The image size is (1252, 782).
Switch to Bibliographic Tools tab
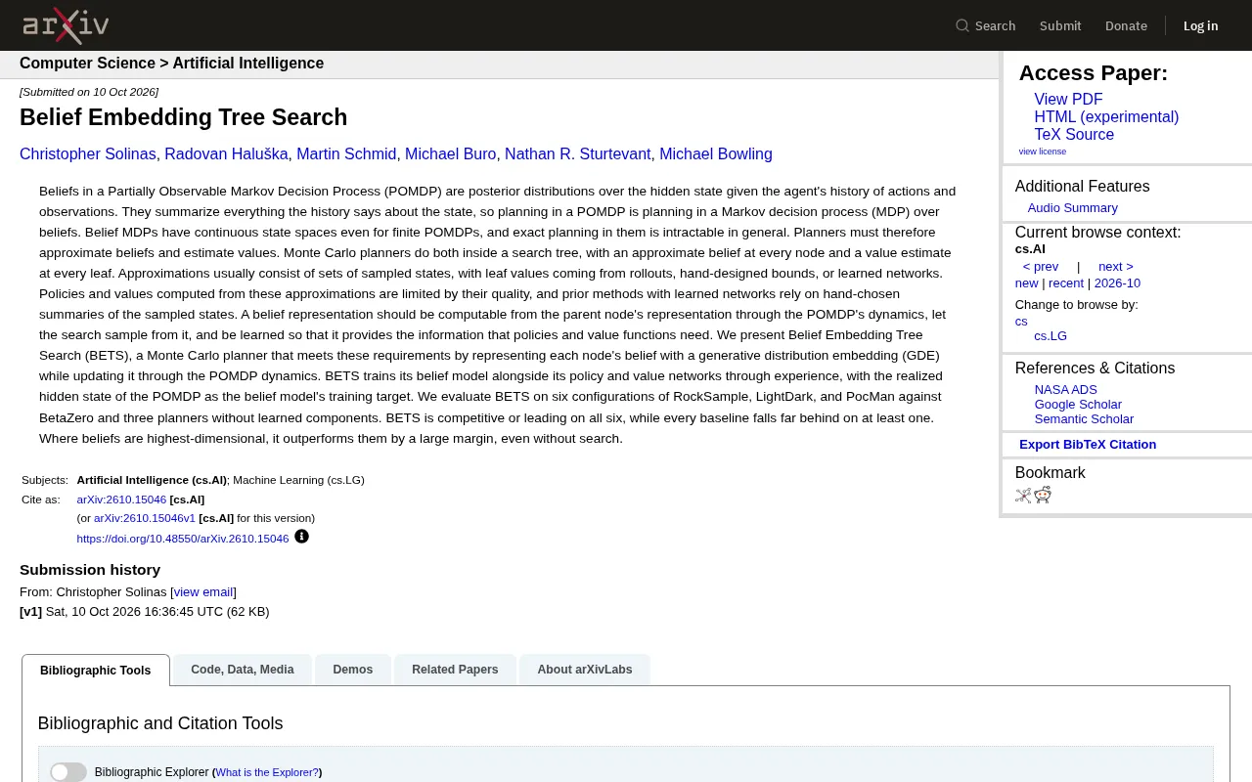(x=96, y=671)
